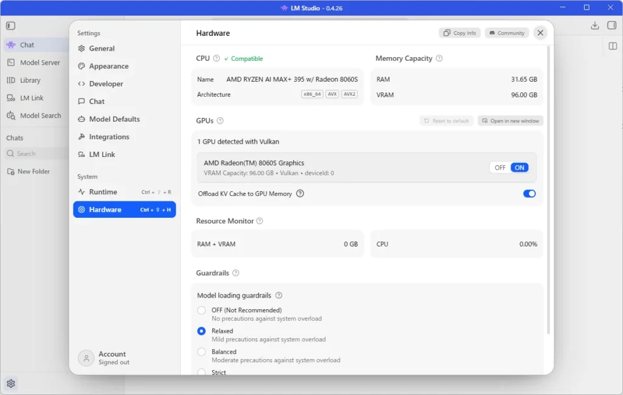Open Integrations settings page
This screenshot has width=623, height=395.
point(124,137)
